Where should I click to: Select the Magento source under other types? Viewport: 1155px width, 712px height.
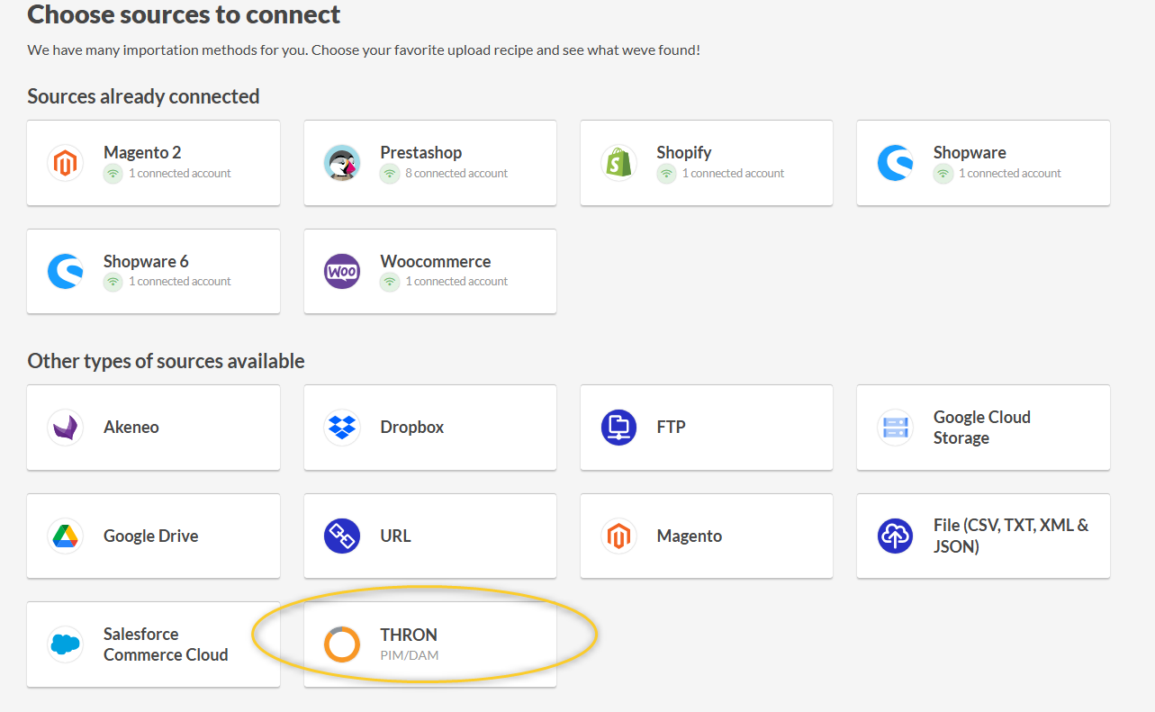tap(706, 536)
